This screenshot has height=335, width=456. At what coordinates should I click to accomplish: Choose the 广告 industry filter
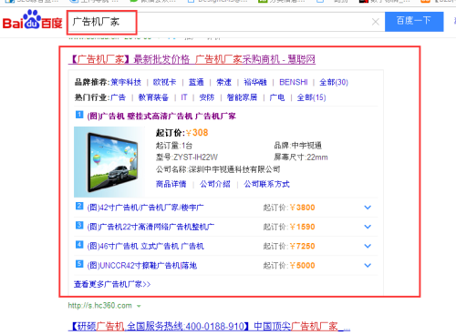coord(118,97)
